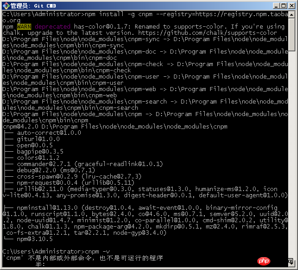Click 'giturl@1.0.0' entry
Screen dimensions: 298x270
(38, 139)
